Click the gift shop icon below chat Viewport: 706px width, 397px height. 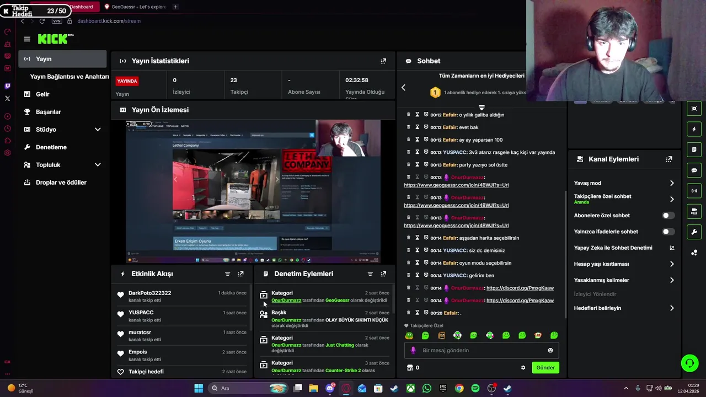point(410,368)
